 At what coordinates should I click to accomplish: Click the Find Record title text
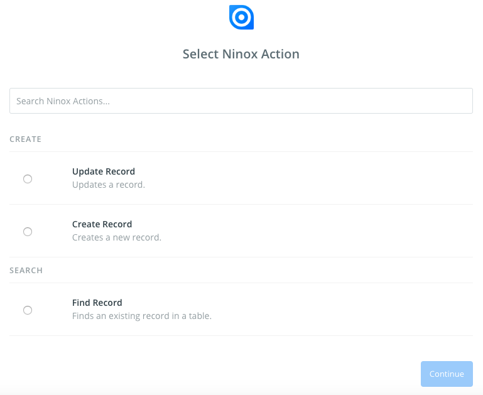pyautogui.click(x=97, y=303)
